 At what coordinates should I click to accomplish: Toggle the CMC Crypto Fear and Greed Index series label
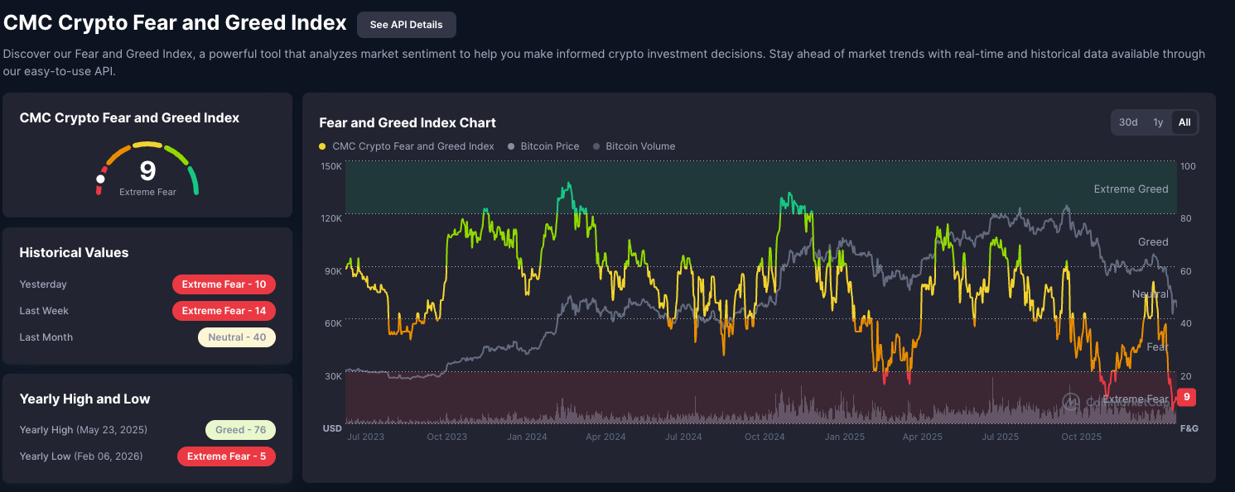pyautogui.click(x=412, y=146)
